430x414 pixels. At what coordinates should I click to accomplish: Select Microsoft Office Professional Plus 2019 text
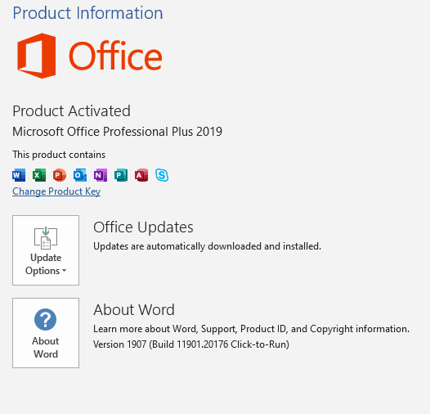click(x=118, y=132)
